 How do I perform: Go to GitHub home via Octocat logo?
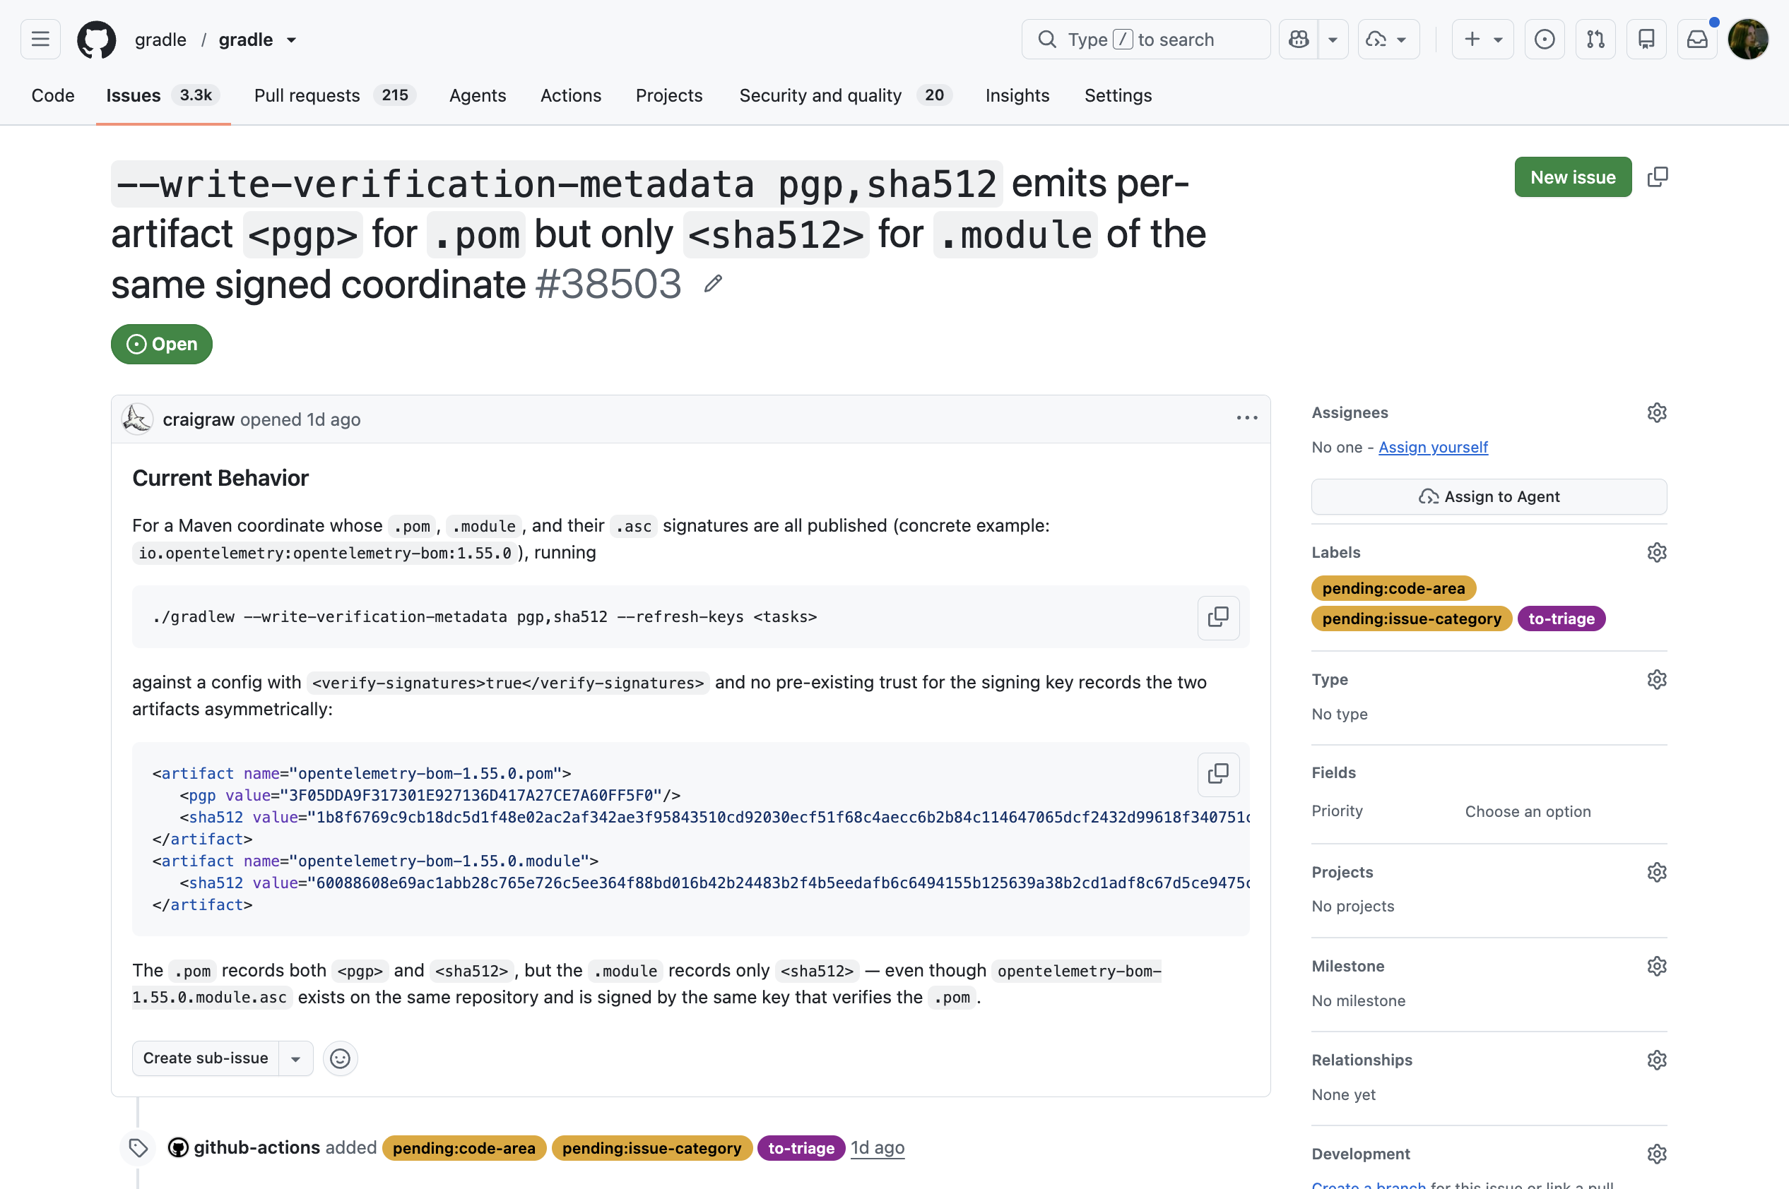[x=96, y=40]
